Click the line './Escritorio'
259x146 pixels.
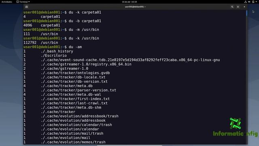click(54, 56)
